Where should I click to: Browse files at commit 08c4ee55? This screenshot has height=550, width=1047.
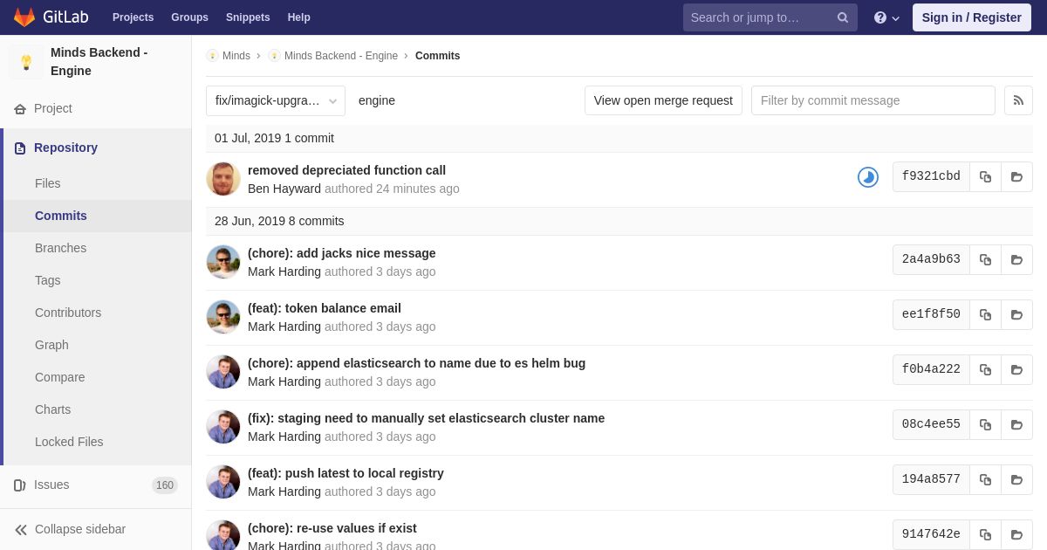click(1016, 424)
